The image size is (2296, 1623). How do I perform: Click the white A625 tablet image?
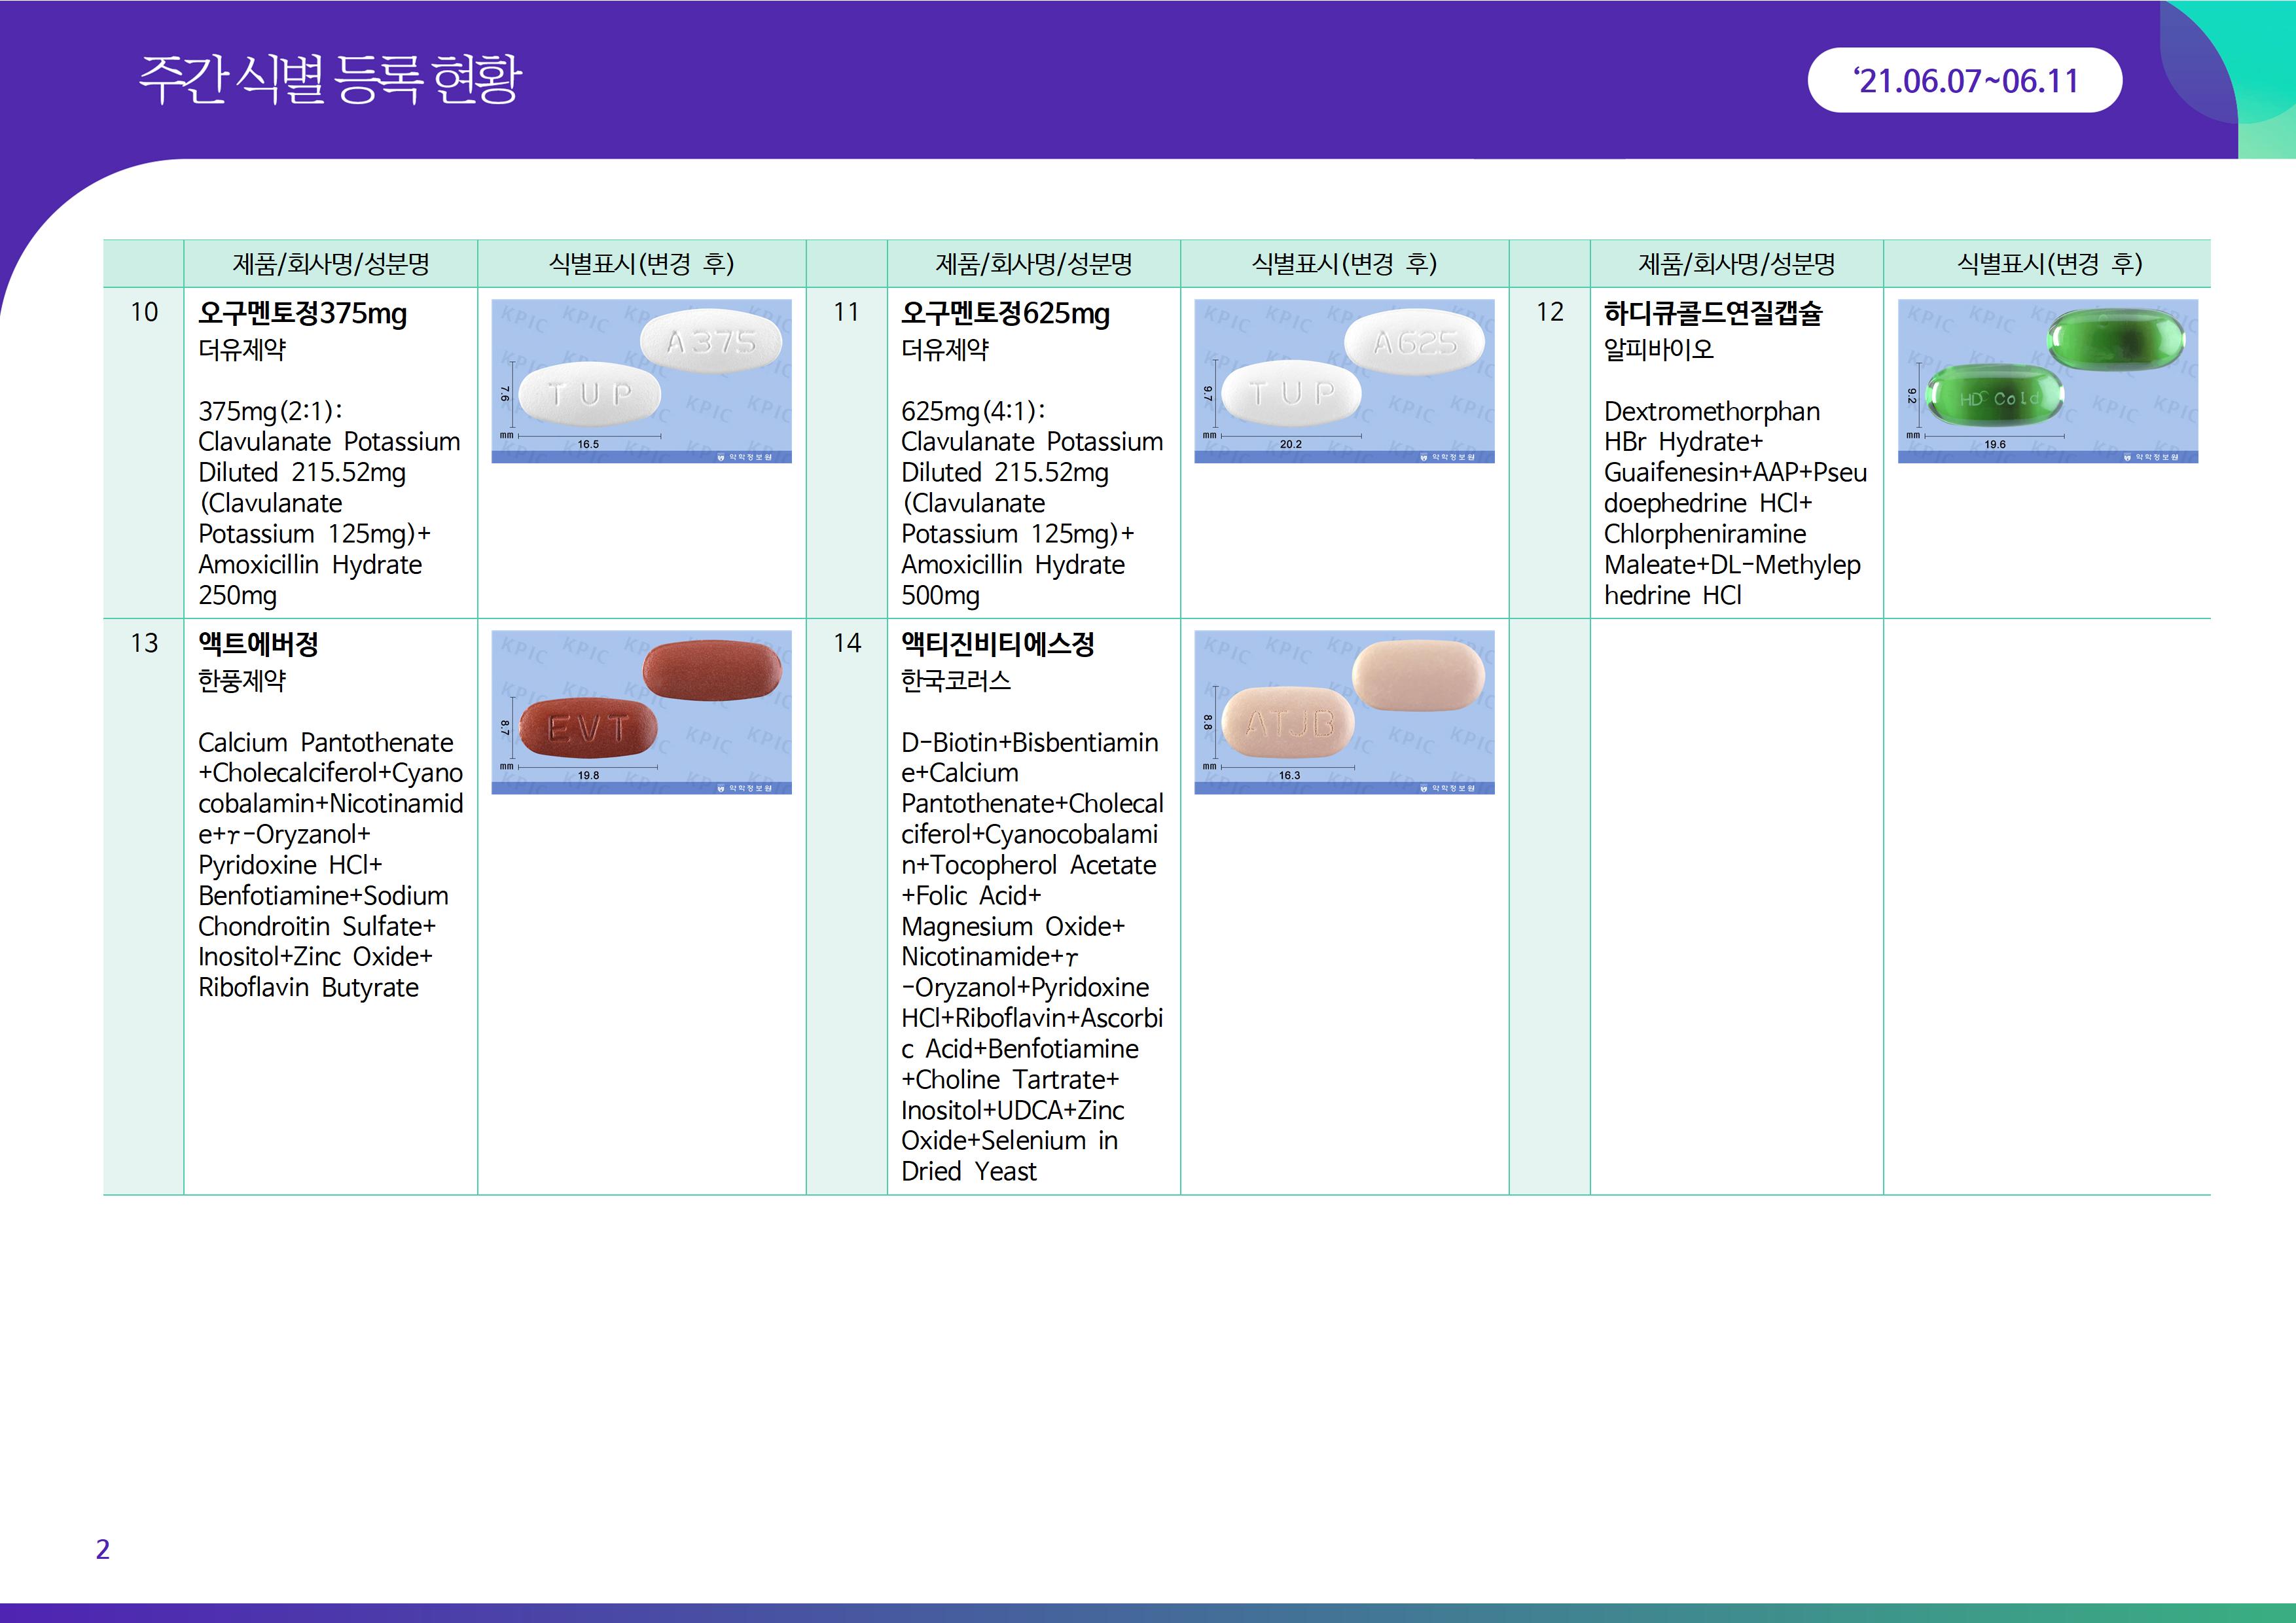[1344, 381]
